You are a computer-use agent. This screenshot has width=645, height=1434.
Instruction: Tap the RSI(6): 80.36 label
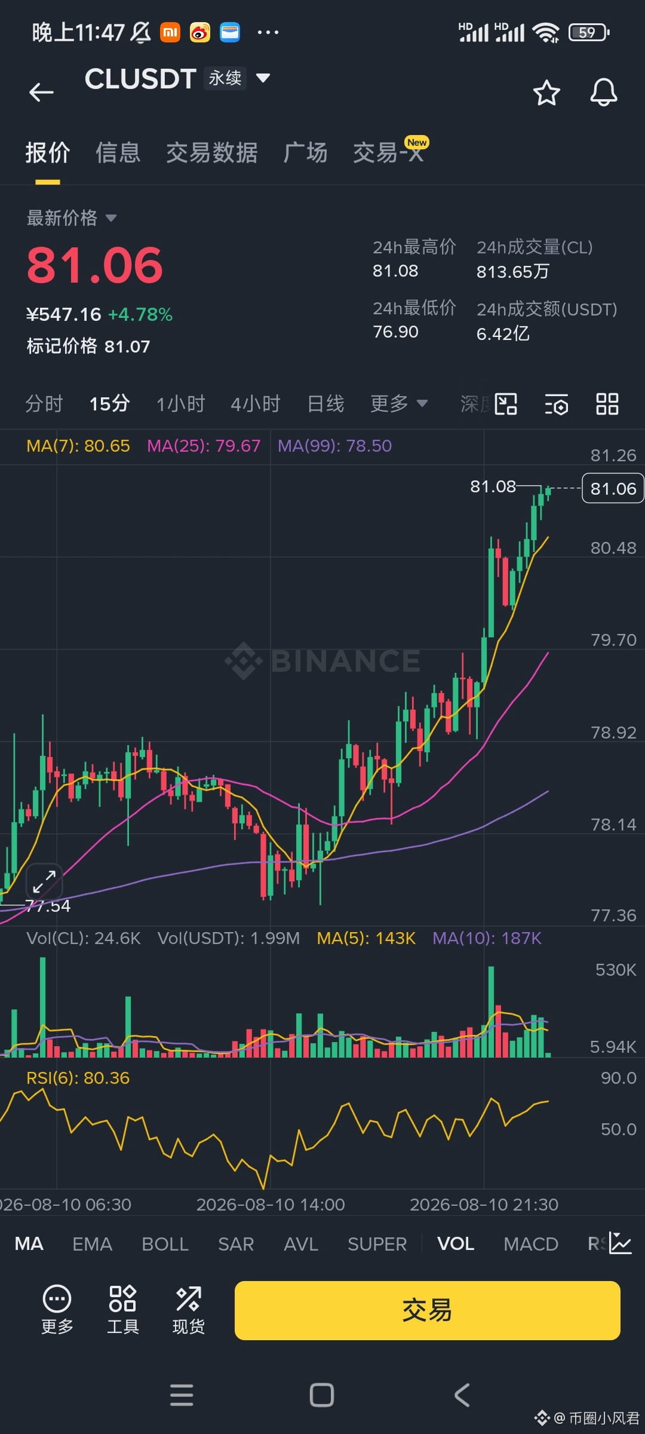coord(78,1078)
